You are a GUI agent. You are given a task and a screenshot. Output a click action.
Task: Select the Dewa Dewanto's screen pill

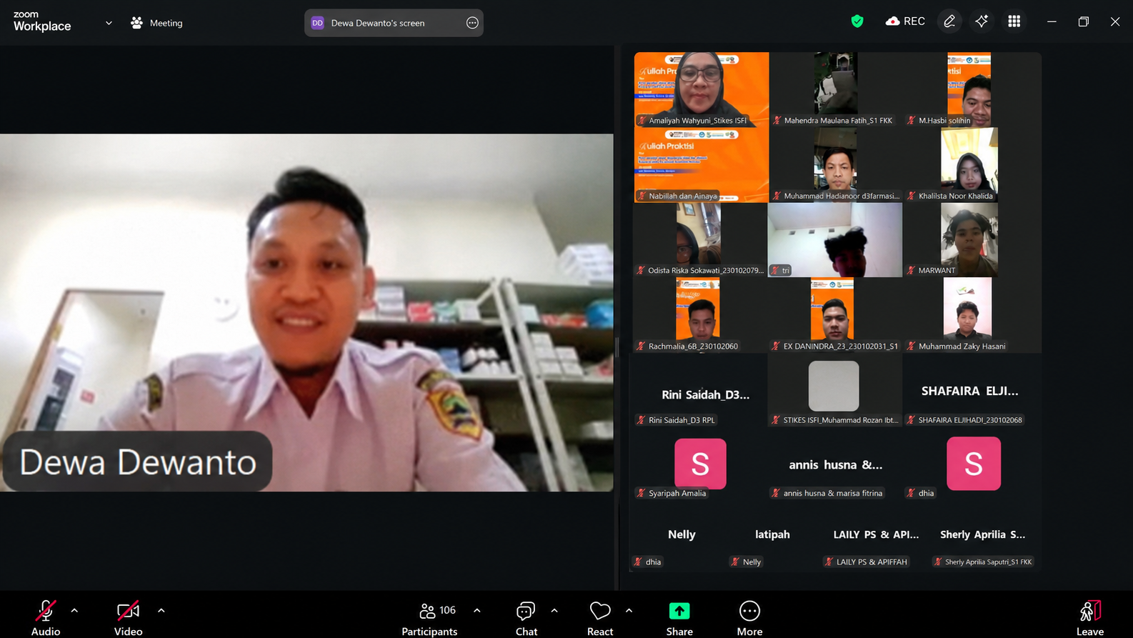coord(394,23)
